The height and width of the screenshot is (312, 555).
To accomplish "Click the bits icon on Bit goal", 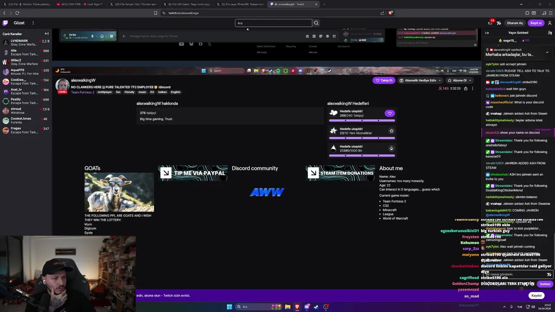I will tap(391, 149).
